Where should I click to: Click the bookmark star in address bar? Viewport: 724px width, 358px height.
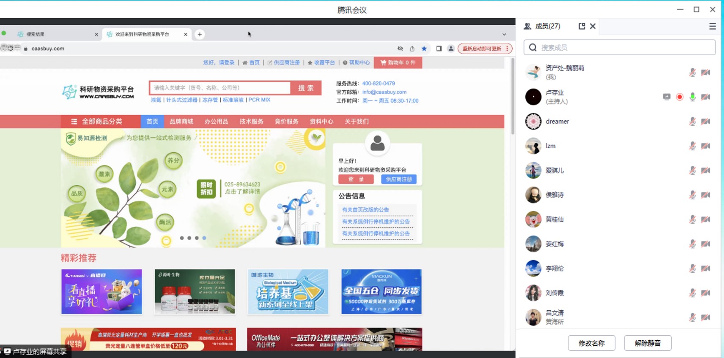[424, 49]
